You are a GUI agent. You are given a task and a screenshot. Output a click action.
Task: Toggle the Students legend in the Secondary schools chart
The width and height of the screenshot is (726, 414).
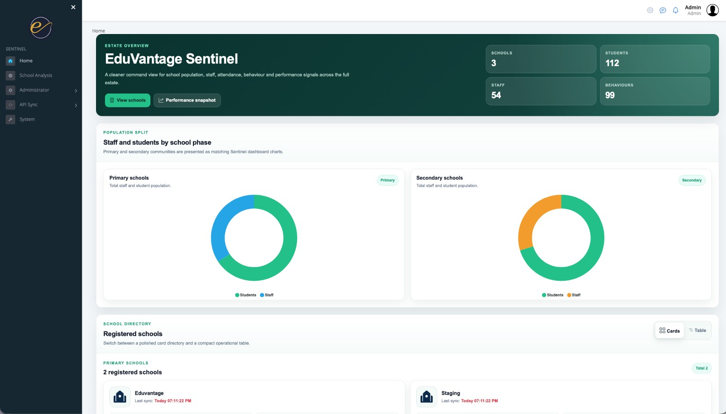tap(552, 295)
